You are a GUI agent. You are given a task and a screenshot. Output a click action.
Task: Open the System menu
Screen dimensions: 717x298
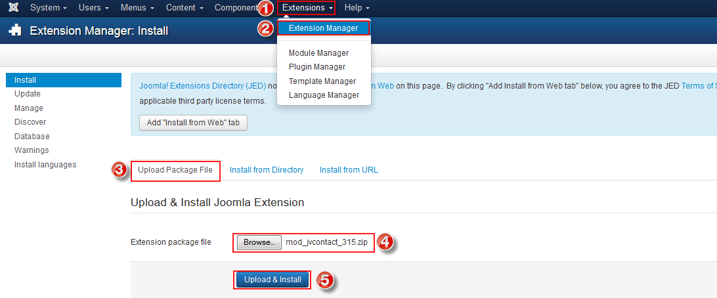49,8
